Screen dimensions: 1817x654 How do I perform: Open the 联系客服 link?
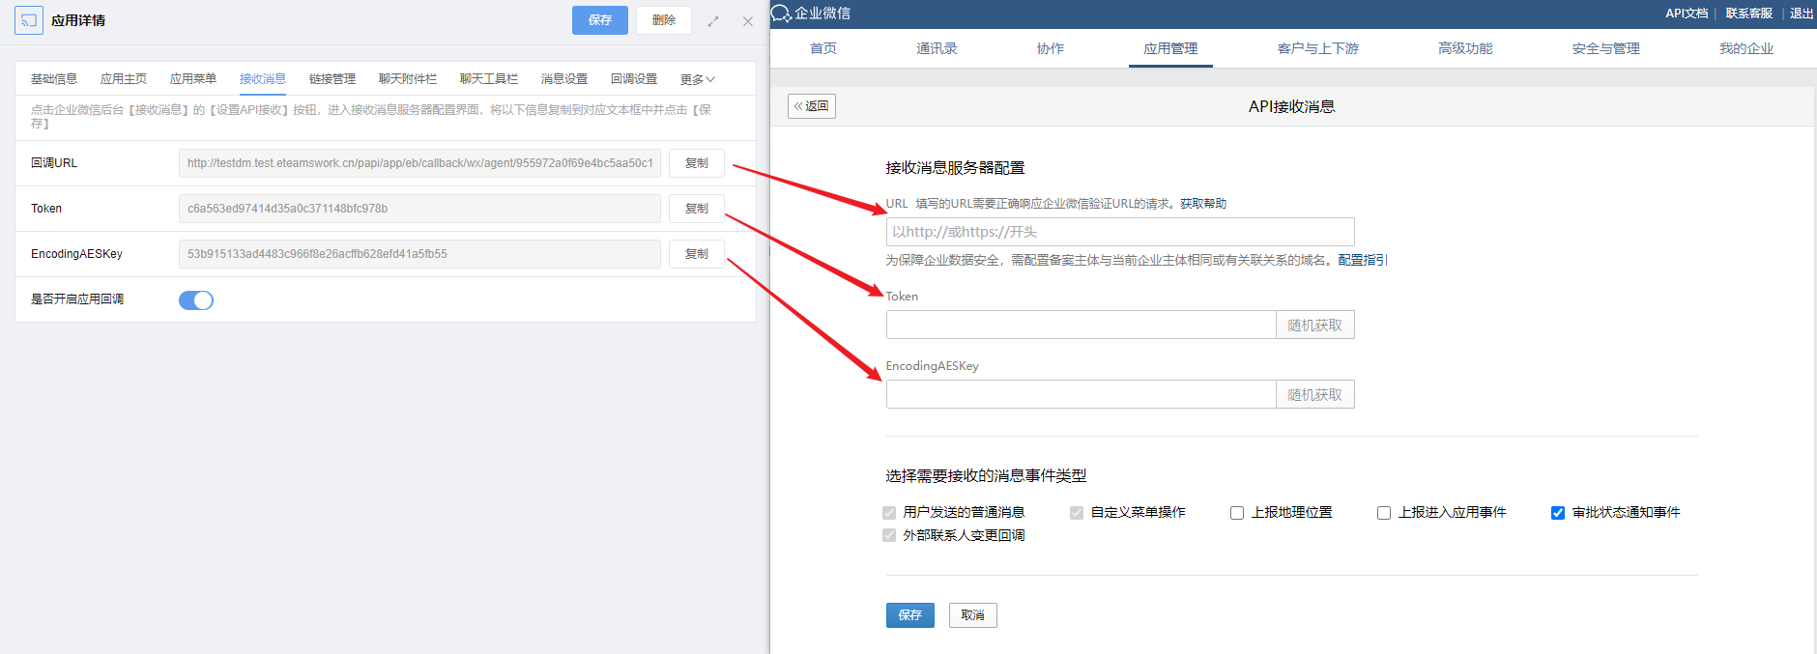[x=1749, y=14]
